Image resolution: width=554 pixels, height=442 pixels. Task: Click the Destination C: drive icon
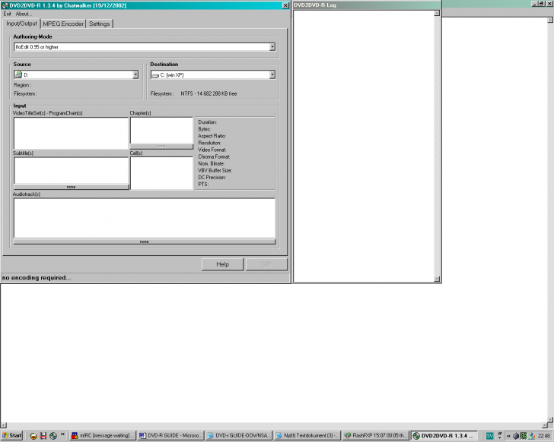tap(155, 75)
